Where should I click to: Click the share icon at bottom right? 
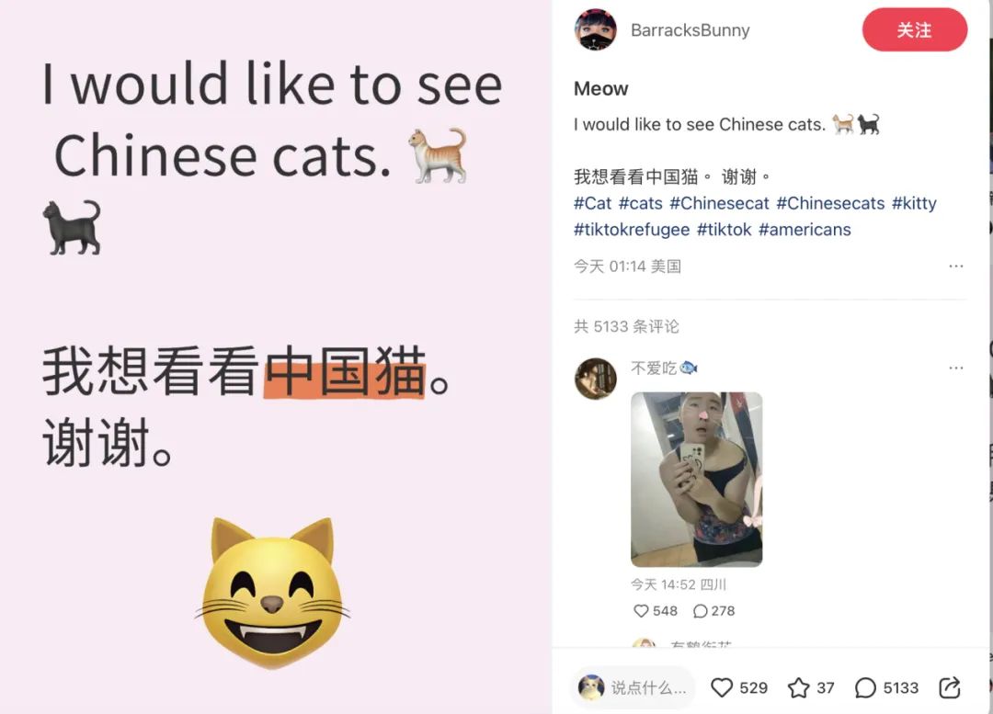coord(949,687)
